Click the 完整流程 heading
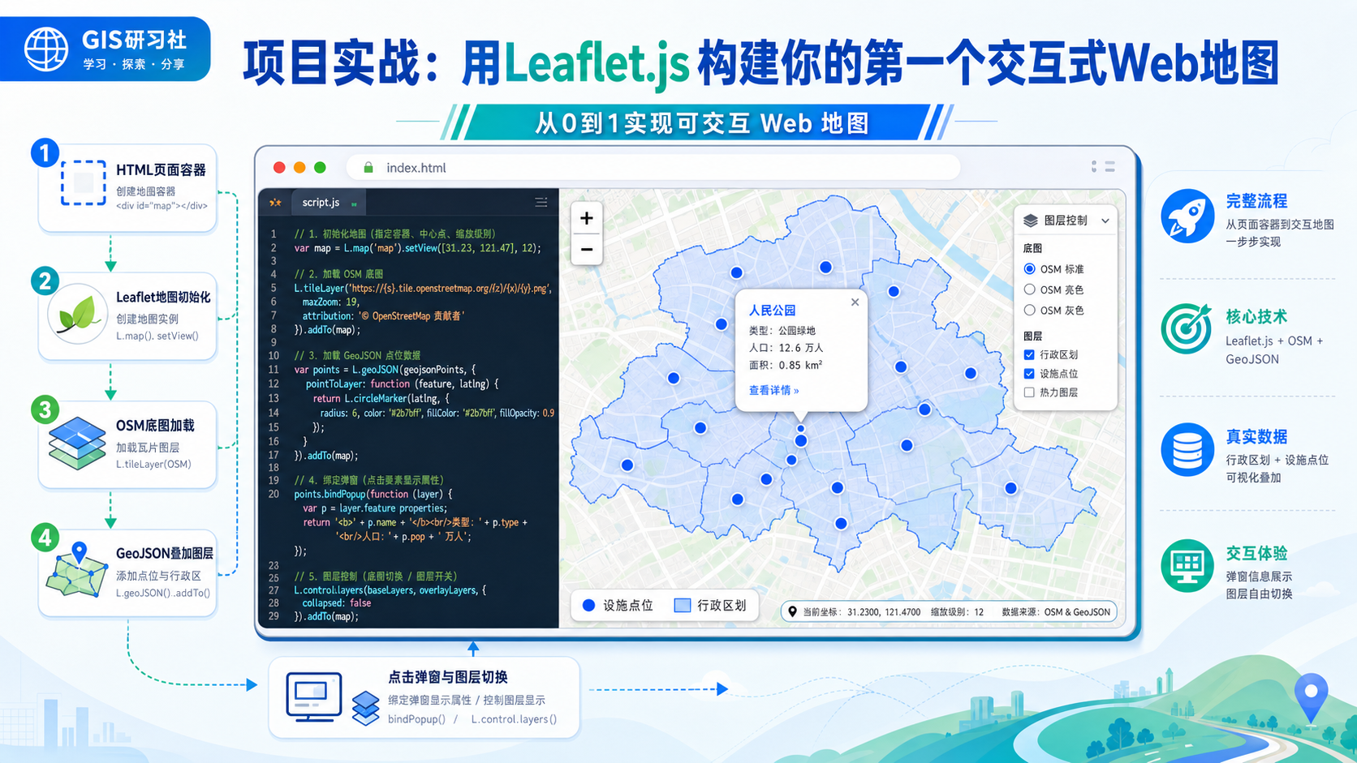Screen dimensions: 1357x763 tap(1256, 201)
